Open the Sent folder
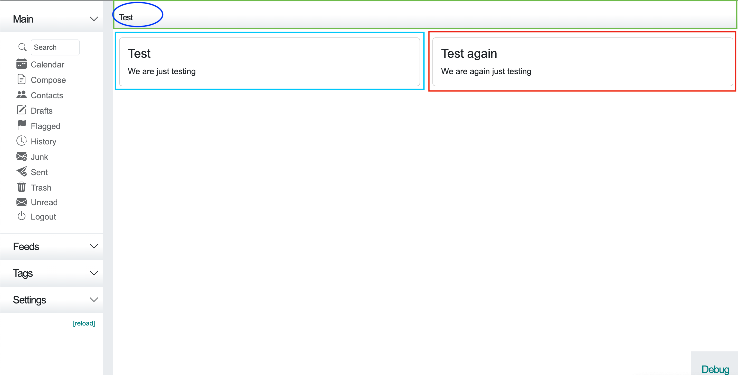This screenshot has width=738, height=375. 39,172
